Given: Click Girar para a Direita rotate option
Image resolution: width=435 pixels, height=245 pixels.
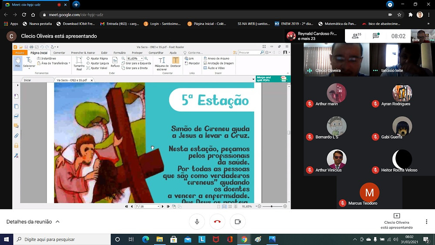Looking at the screenshot, I should click(x=134, y=68).
